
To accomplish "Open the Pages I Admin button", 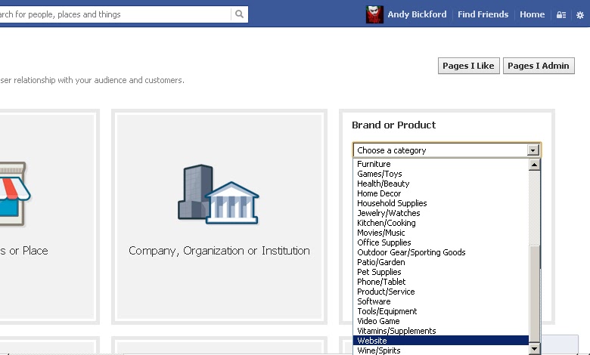I will pyautogui.click(x=539, y=66).
